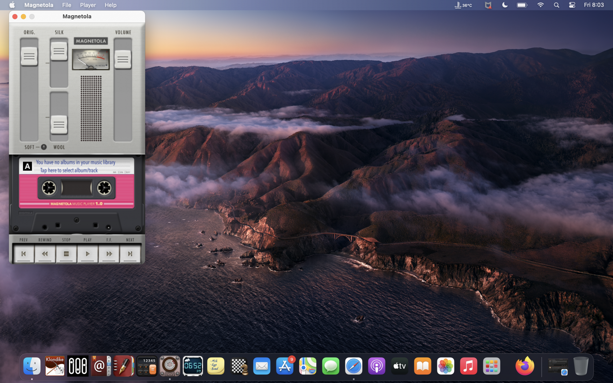Stop playback with the STOP button
613x383 pixels.
[x=66, y=254]
